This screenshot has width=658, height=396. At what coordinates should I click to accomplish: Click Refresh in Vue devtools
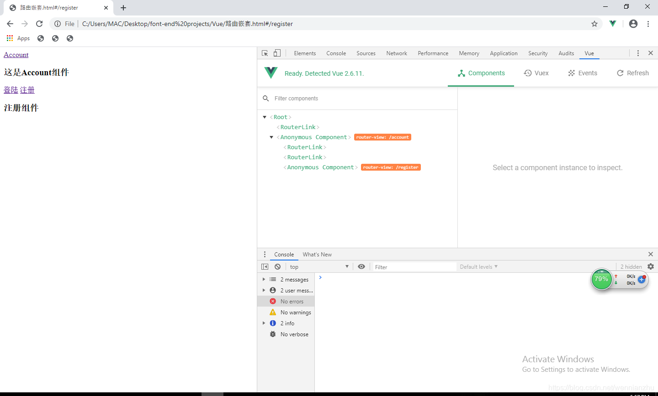(633, 73)
